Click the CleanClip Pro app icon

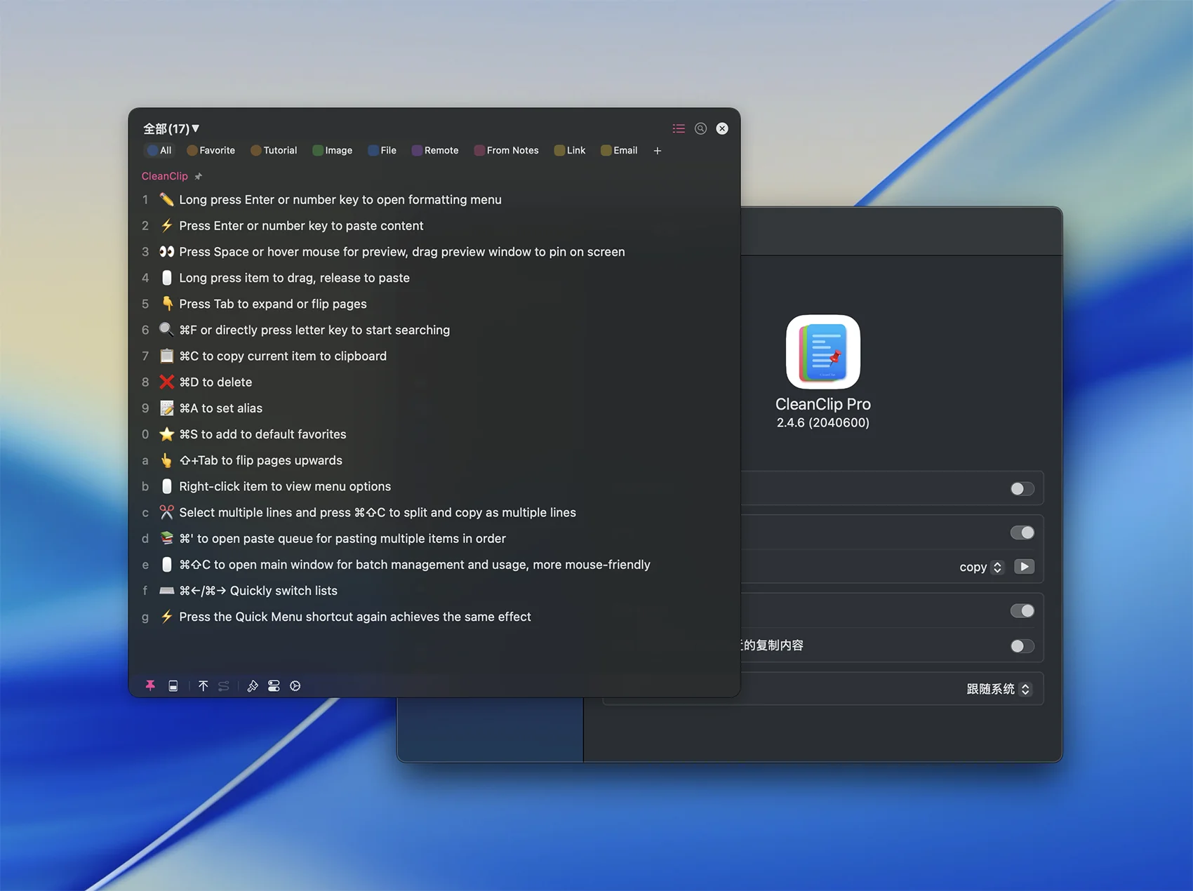[822, 351]
